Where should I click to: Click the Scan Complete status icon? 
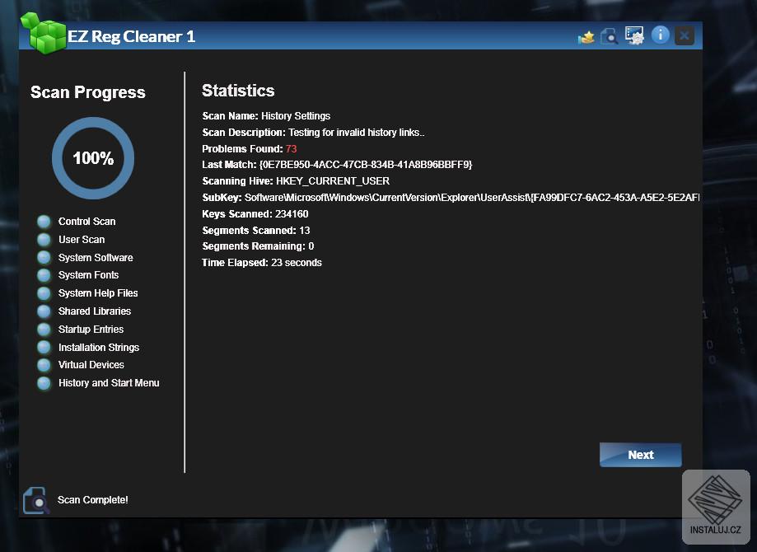coord(36,500)
